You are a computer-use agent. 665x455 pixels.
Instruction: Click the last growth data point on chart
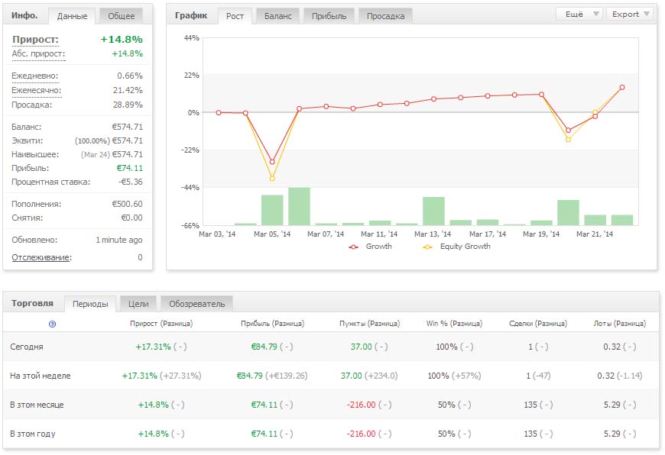622,87
